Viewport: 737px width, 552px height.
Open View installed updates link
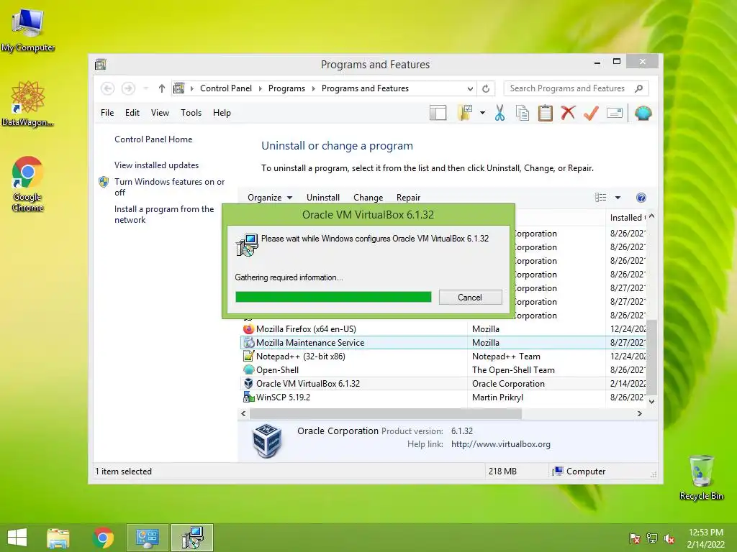[x=156, y=165]
